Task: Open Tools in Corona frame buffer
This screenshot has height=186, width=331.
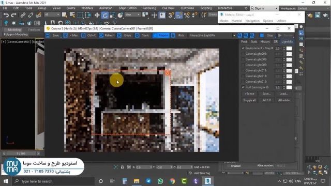Action: pyautogui.click(x=142, y=36)
